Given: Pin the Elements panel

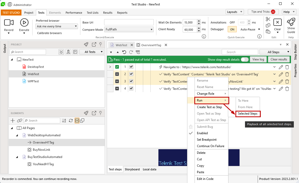Looking at the screenshot, I should (x=101, y=113).
